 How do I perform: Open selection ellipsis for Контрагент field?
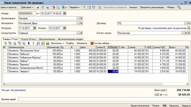coord(78,23)
